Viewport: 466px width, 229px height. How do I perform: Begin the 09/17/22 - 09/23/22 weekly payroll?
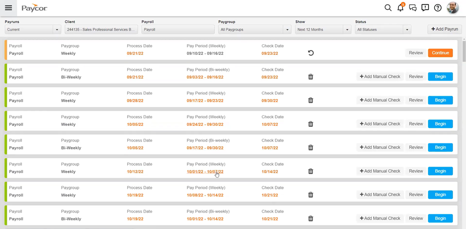[440, 100]
